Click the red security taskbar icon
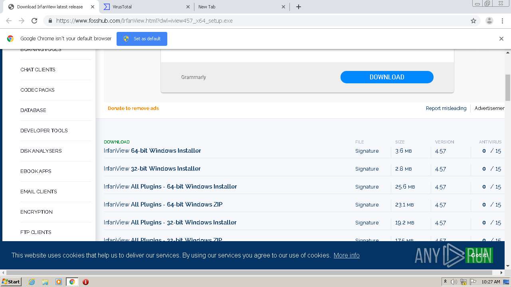 85,282
